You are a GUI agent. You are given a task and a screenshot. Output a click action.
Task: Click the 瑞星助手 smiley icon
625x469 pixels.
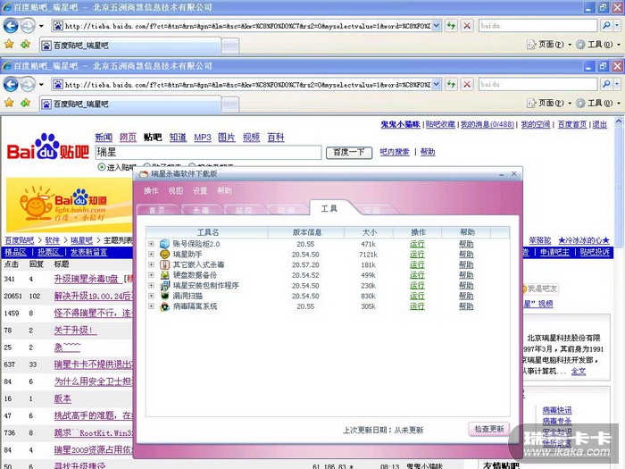click(x=164, y=254)
